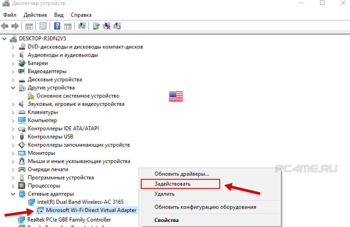Click the Forward arrow in the toolbar
The height and width of the screenshot is (227, 350).
(x=15, y=26)
